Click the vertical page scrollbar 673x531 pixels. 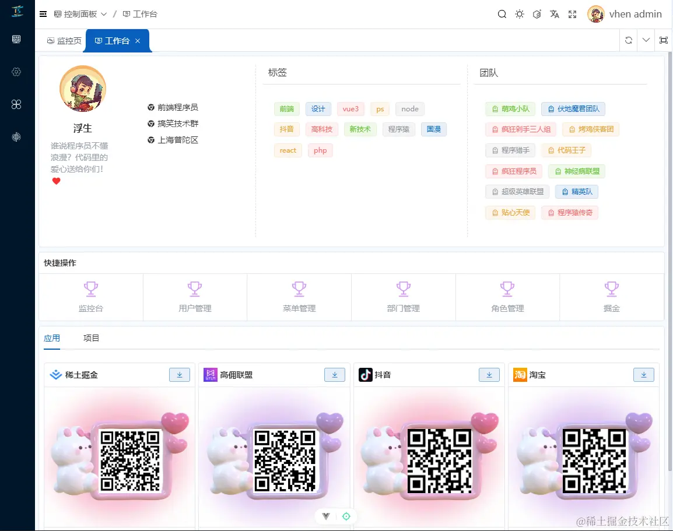[x=671, y=262]
